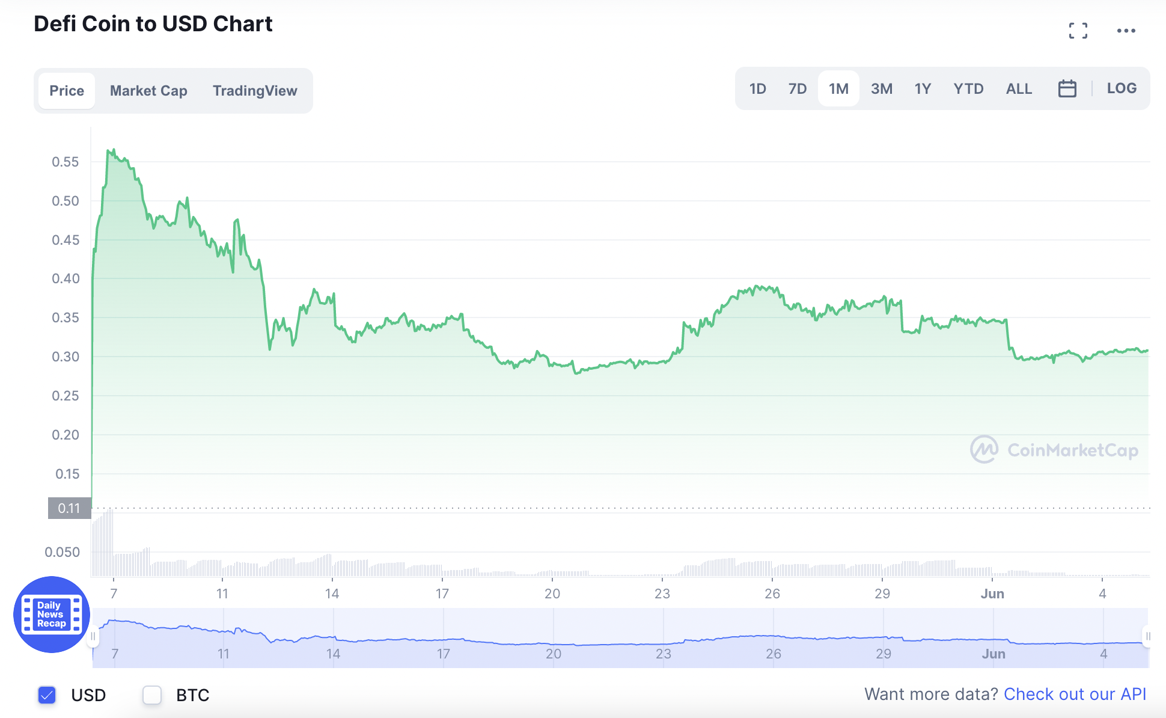
Task: Click the Daily News Recap badge
Action: tap(52, 615)
